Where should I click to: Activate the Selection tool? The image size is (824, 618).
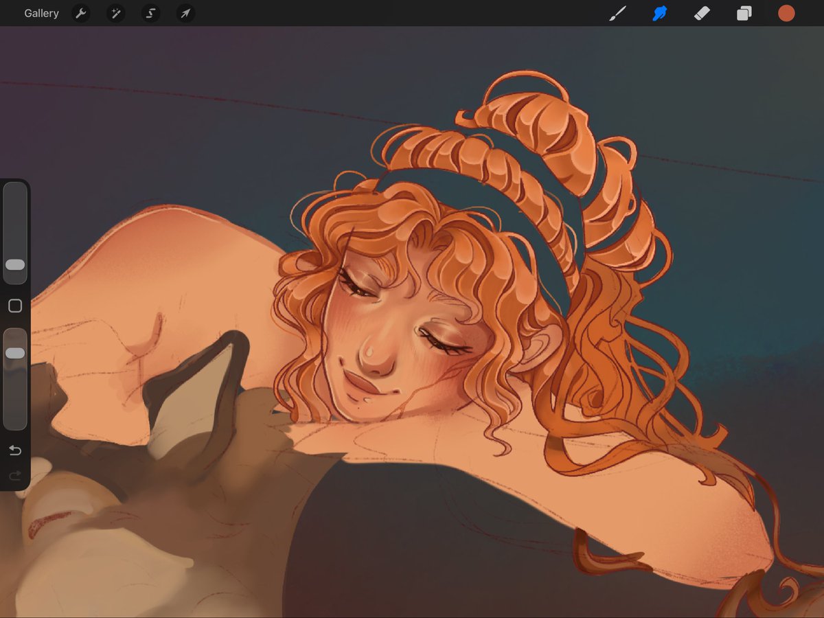click(150, 13)
